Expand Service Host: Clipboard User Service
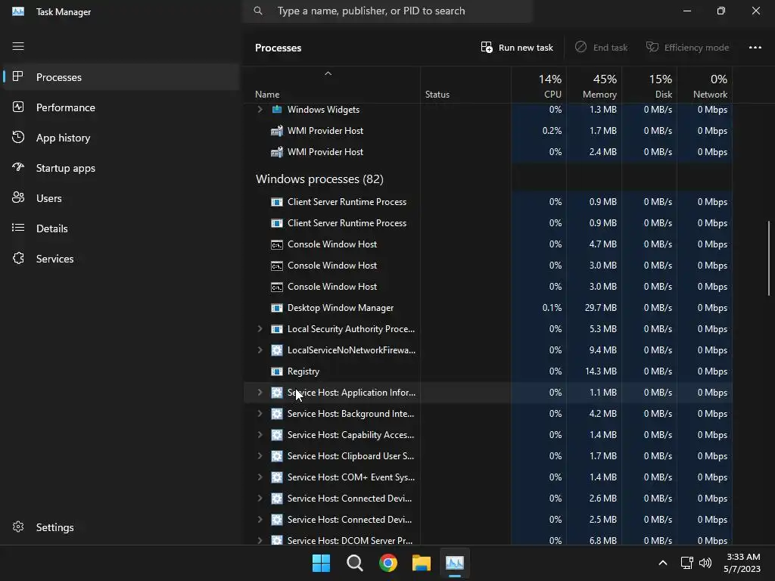This screenshot has height=581, width=775. tap(260, 455)
